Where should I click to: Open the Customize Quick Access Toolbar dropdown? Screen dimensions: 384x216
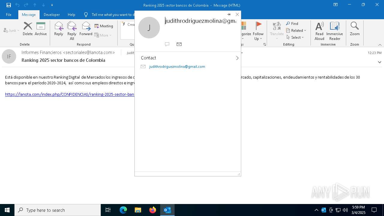[x=52, y=5]
